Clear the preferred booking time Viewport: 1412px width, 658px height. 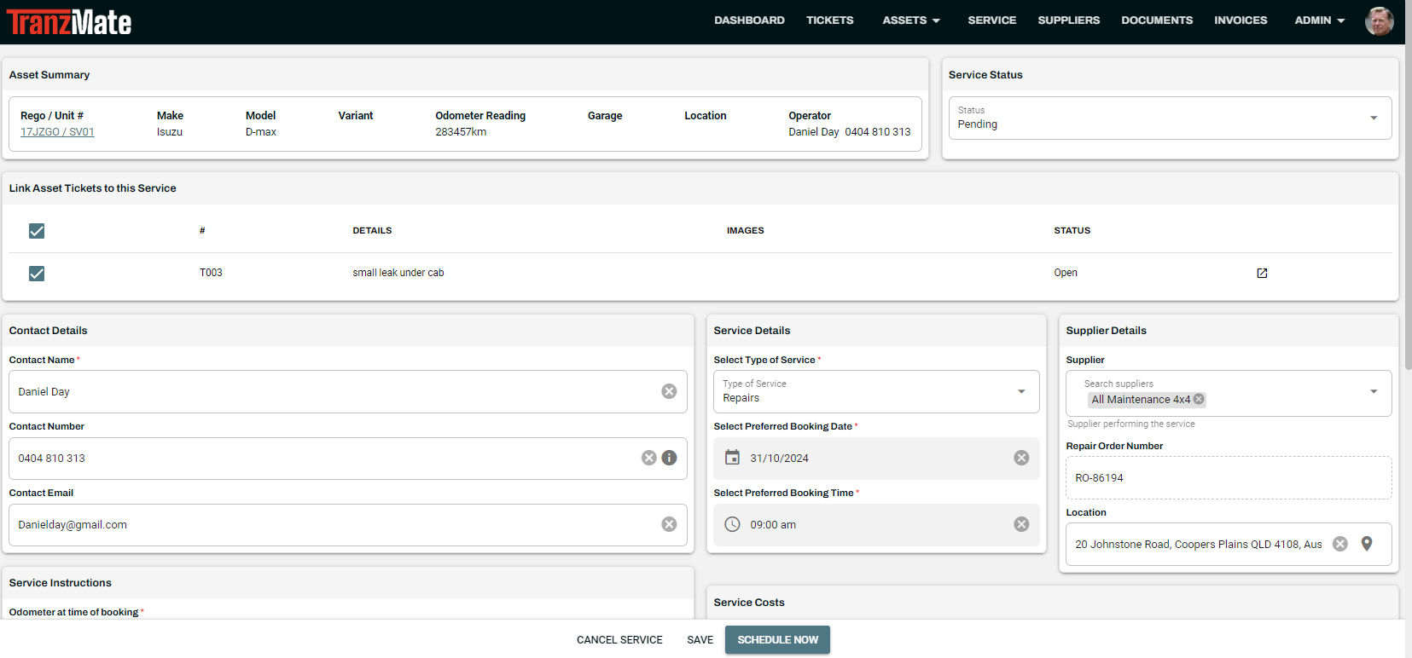pos(1021,524)
